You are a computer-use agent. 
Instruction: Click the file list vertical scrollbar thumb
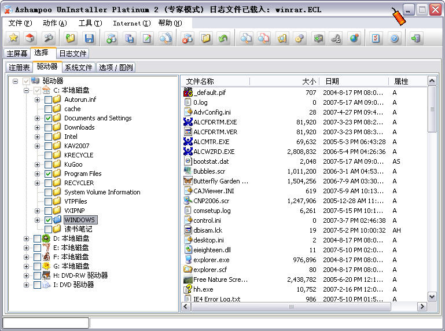click(432, 109)
